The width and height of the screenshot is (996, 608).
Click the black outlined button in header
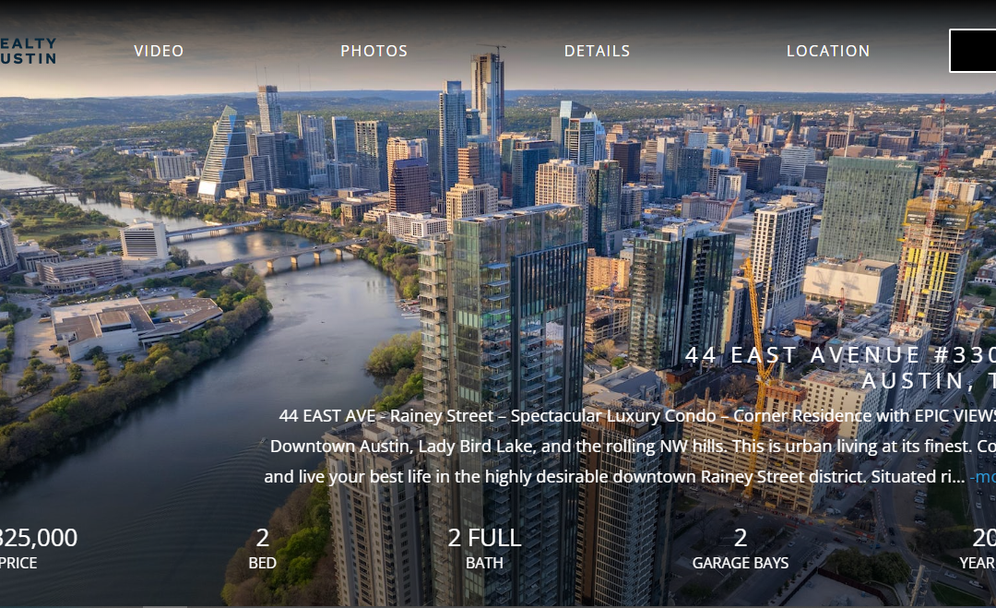click(973, 51)
